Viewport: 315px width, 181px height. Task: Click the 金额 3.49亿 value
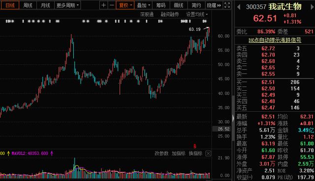(x=306, y=130)
